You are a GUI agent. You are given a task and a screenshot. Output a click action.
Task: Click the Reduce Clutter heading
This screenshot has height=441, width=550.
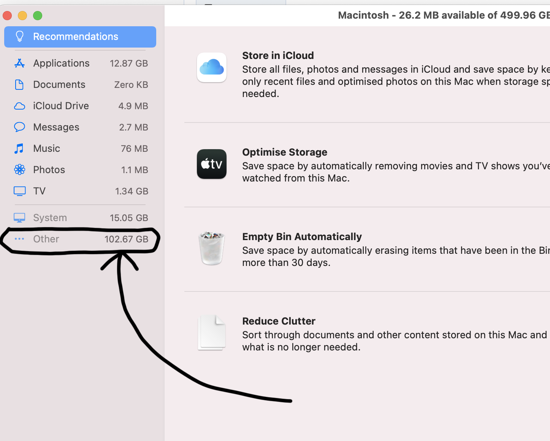[x=279, y=321]
